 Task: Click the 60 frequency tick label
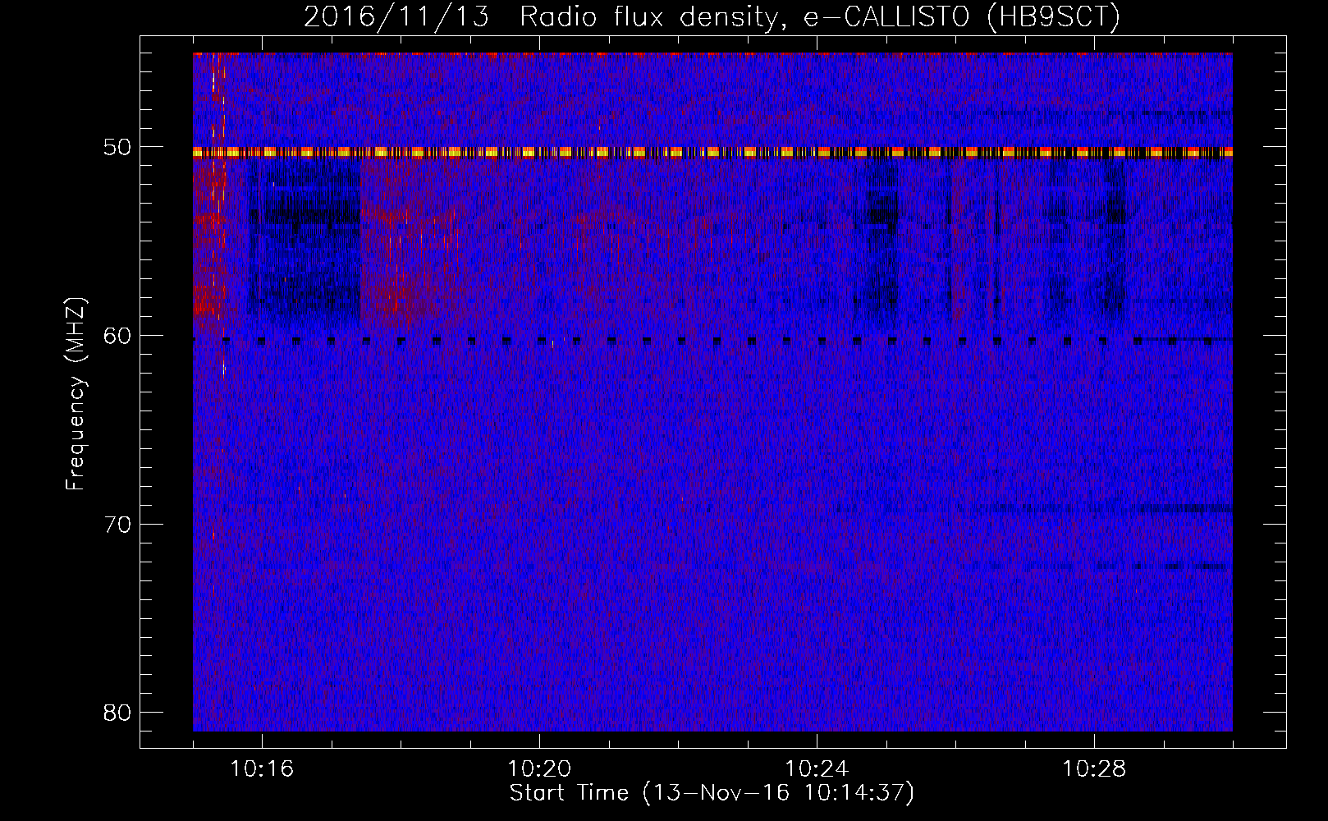point(118,336)
